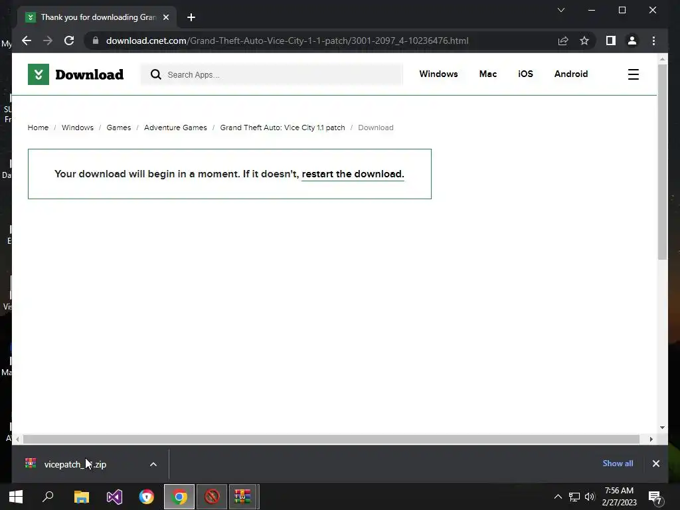This screenshot has height=510, width=680.
Task: Click the horizontal scrollbar thumb
Action: 331,440
